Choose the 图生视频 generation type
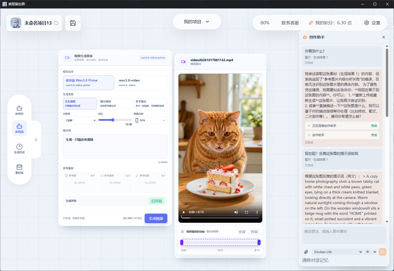Image resolution: width=394 pixels, height=271 pixels. coord(115,104)
